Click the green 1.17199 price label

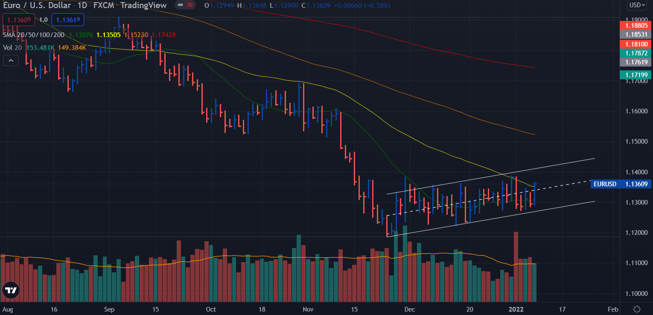pyautogui.click(x=635, y=75)
